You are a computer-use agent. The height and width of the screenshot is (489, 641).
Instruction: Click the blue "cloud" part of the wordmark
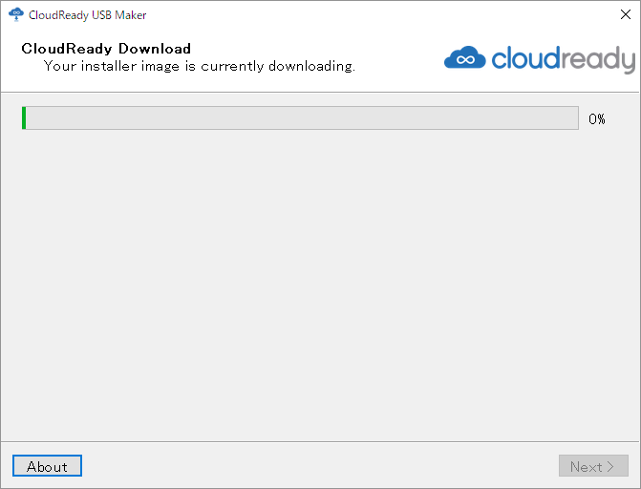coord(524,57)
